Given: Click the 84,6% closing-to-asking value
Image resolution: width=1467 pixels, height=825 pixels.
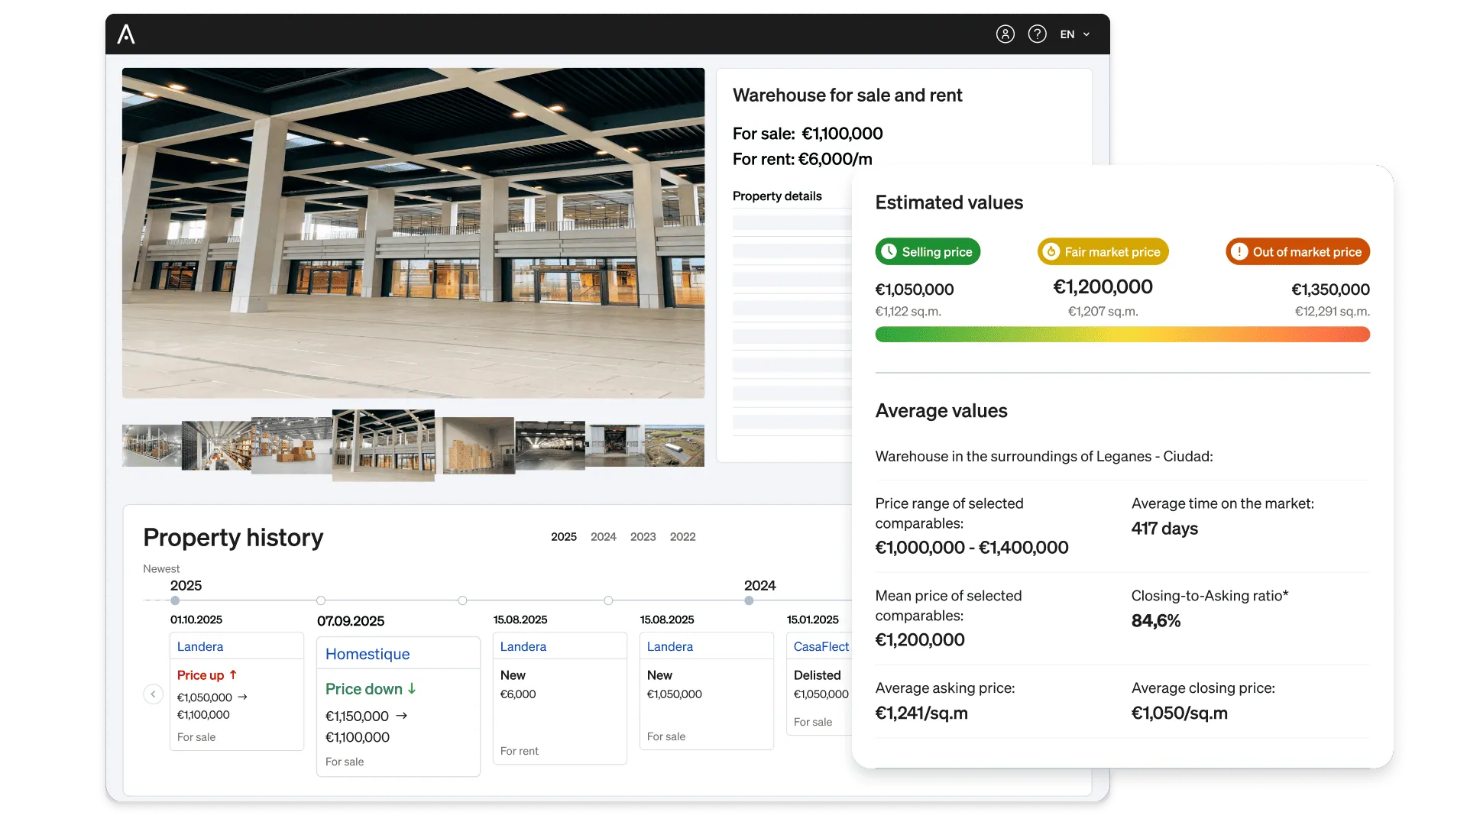Looking at the screenshot, I should [x=1156, y=621].
